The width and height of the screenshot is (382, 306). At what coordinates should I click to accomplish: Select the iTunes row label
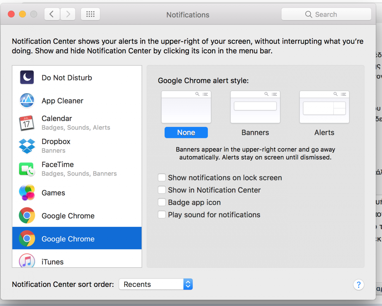click(53, 262)
